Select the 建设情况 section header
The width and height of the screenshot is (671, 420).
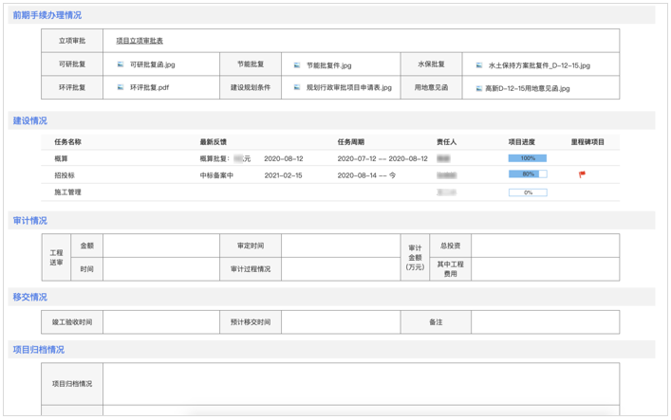click(29, 121)
